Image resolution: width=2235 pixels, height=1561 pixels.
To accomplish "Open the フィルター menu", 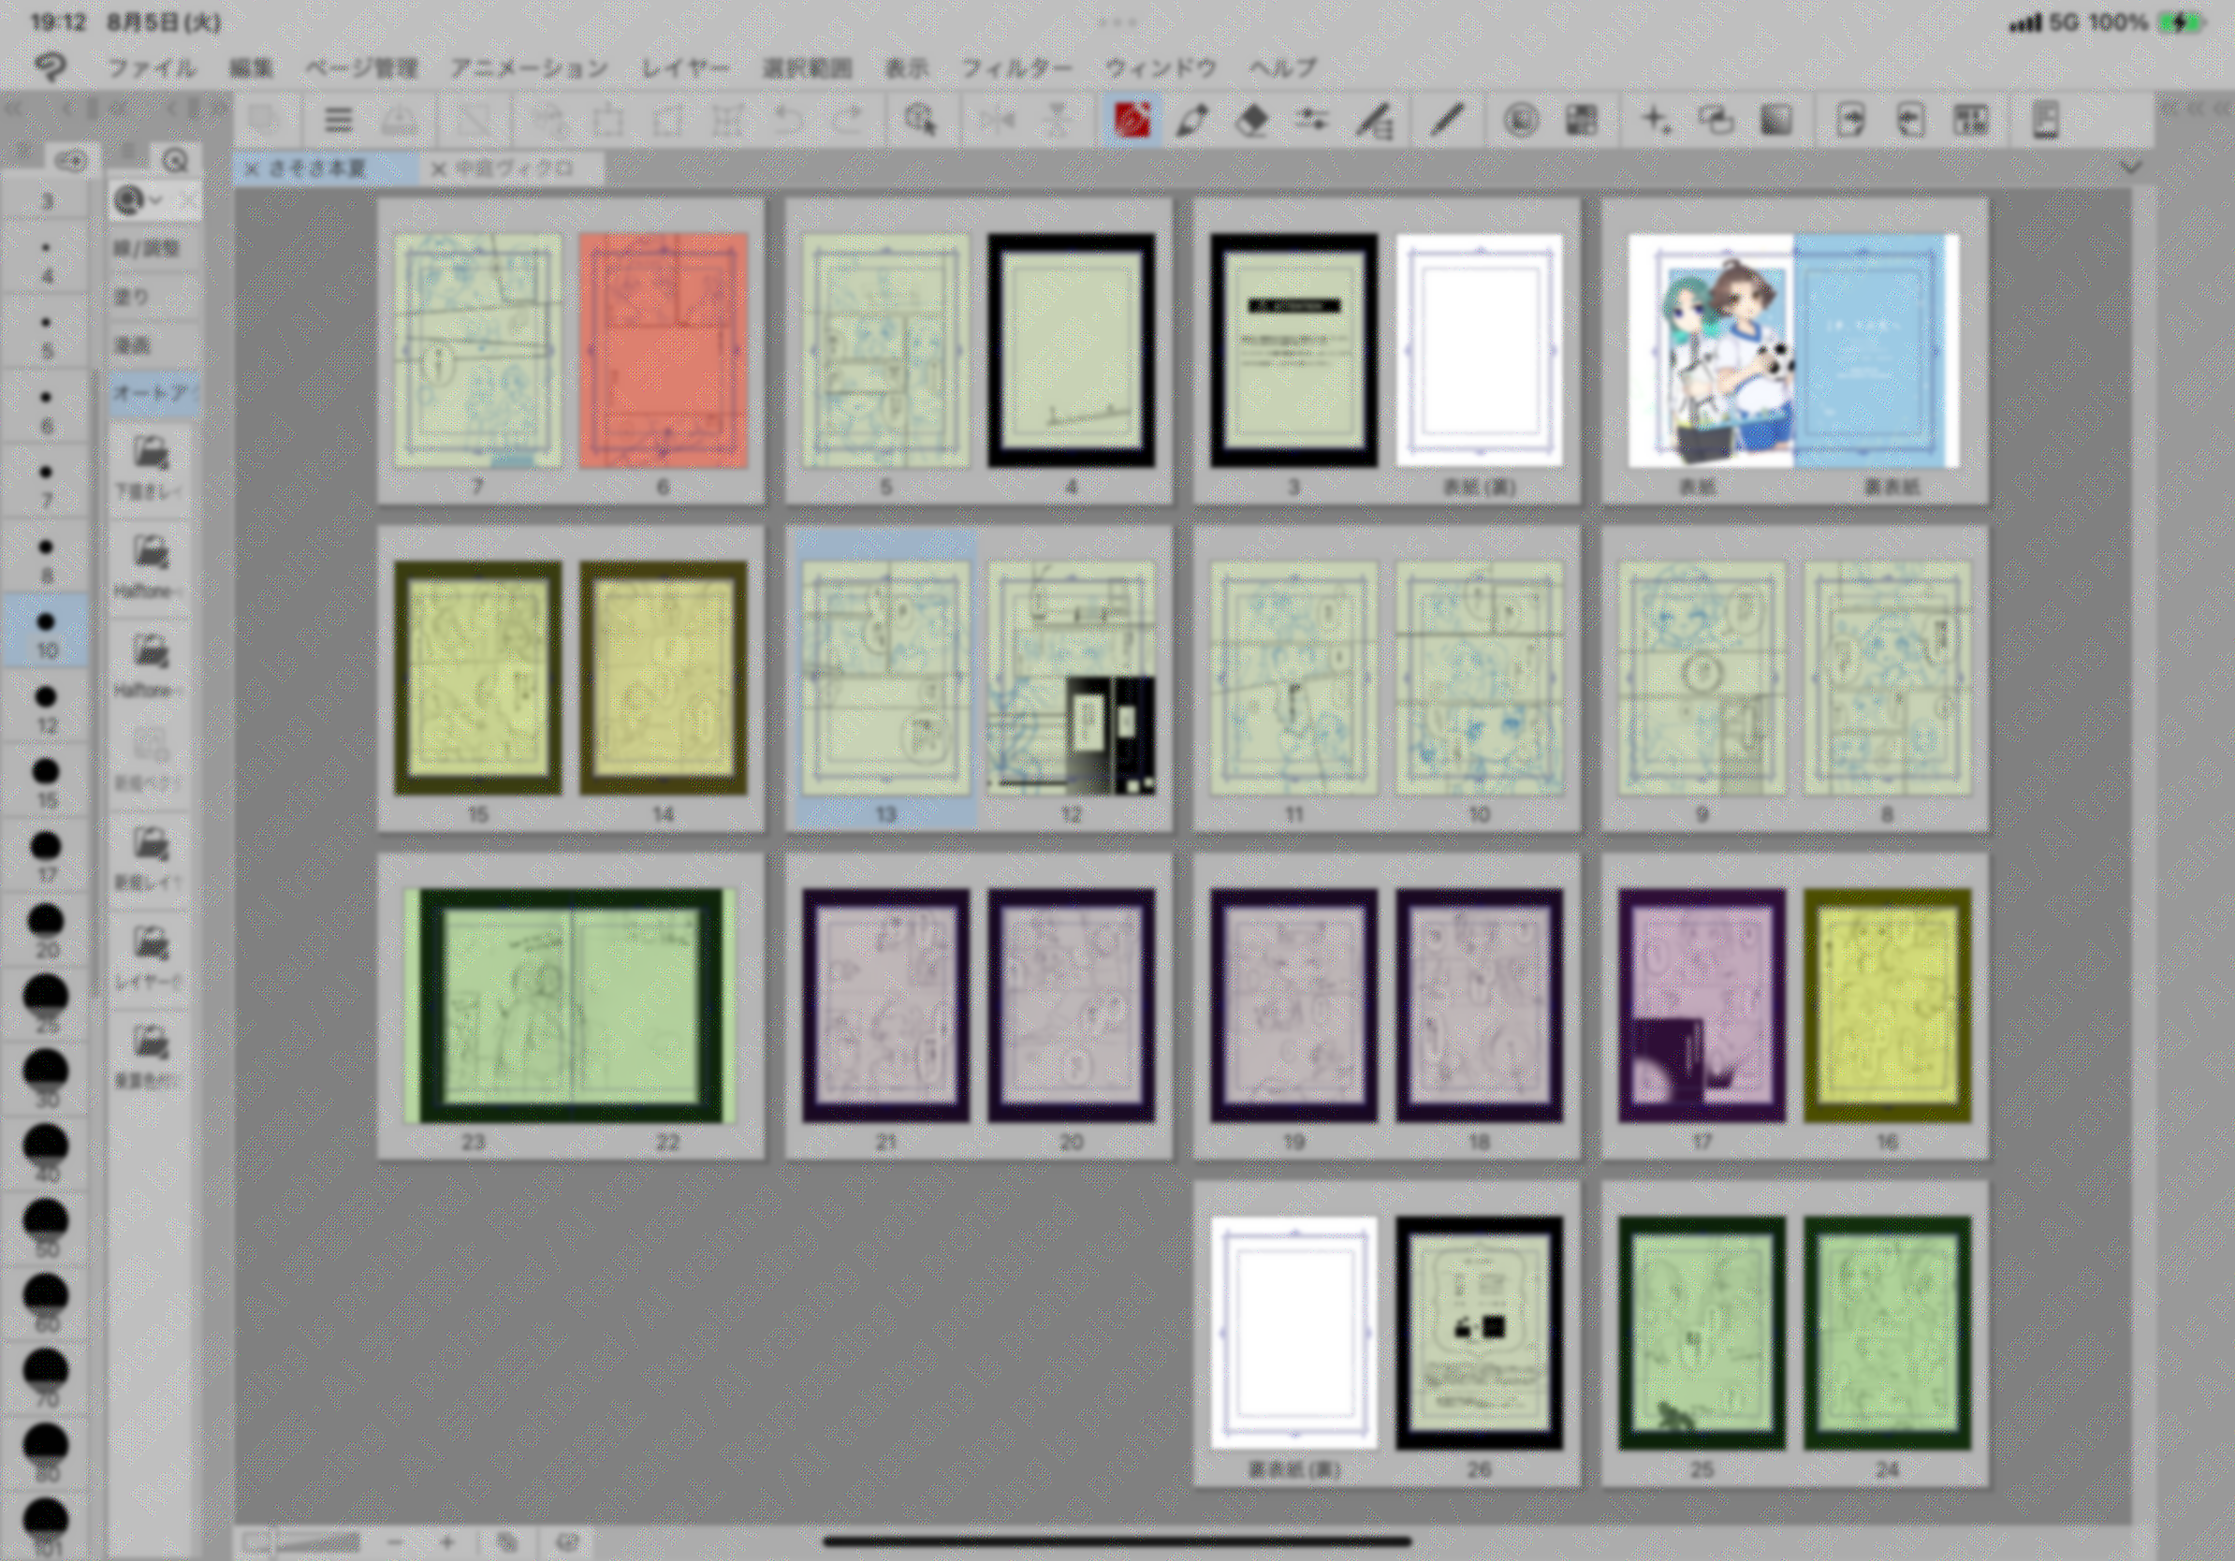I will (x=1016, y=68).
